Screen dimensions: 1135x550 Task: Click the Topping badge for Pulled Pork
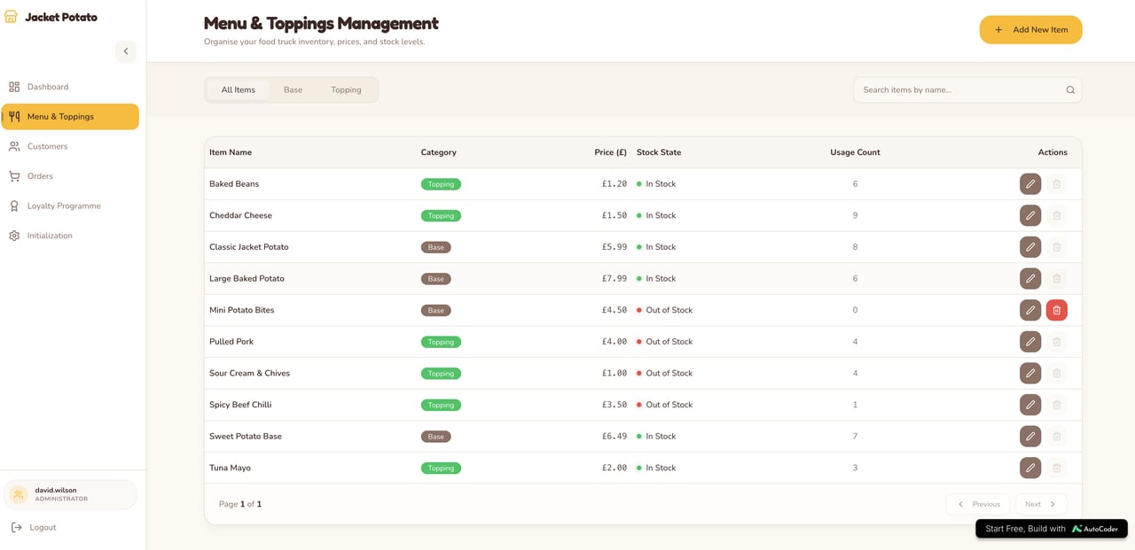(441, 342)
